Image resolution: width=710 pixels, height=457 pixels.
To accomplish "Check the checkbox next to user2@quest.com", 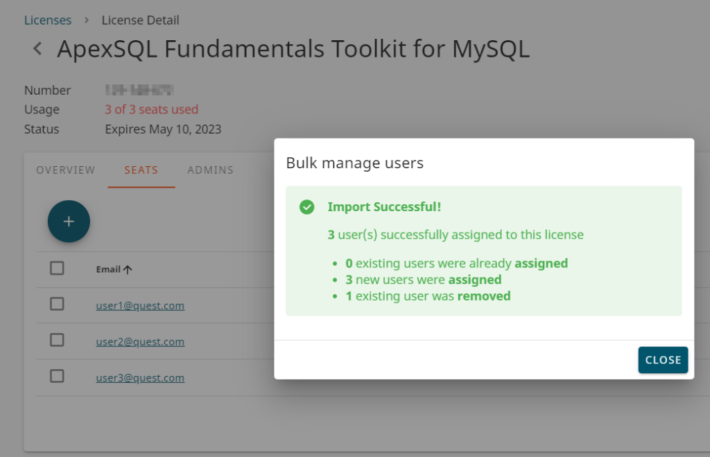I will pos(56,341).
